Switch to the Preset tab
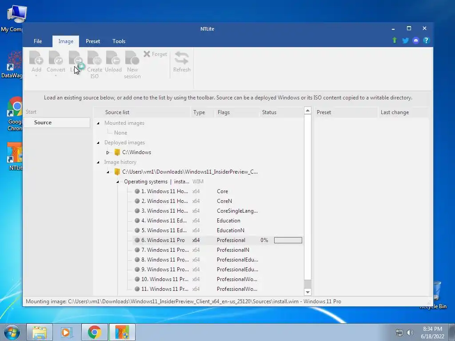455x341 pixels. pos(93,41)
